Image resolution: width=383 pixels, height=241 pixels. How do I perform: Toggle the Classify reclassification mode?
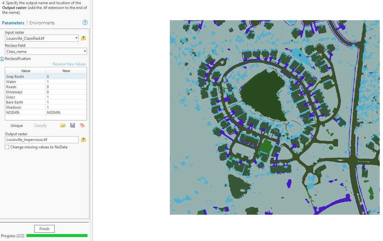coord(40,125)
